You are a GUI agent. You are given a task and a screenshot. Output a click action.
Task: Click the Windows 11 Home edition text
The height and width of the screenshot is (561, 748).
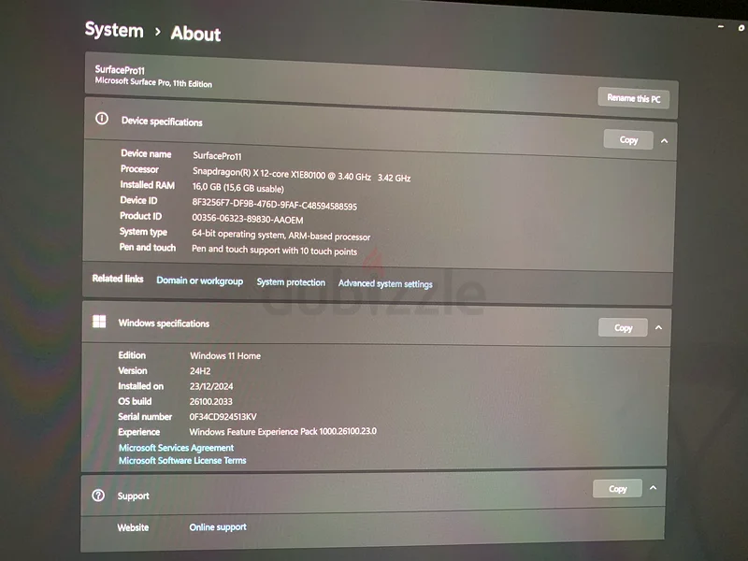point(225,355)
